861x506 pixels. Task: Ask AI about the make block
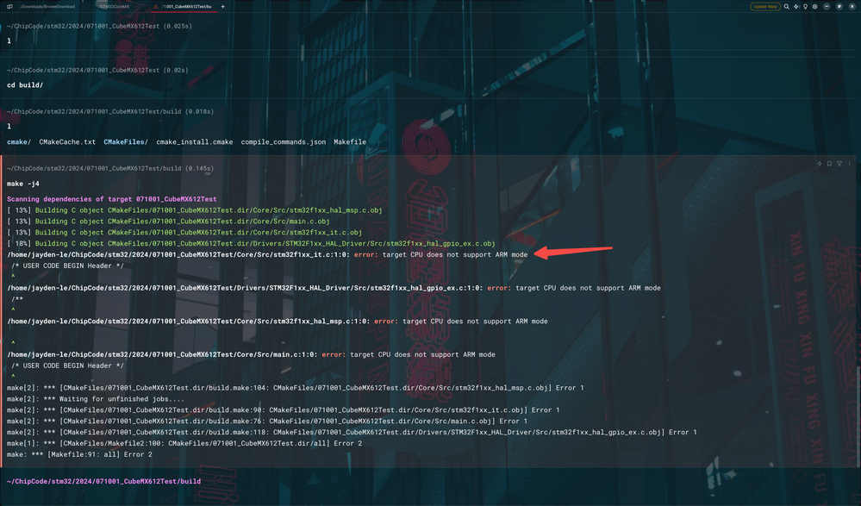click(820, 164)
